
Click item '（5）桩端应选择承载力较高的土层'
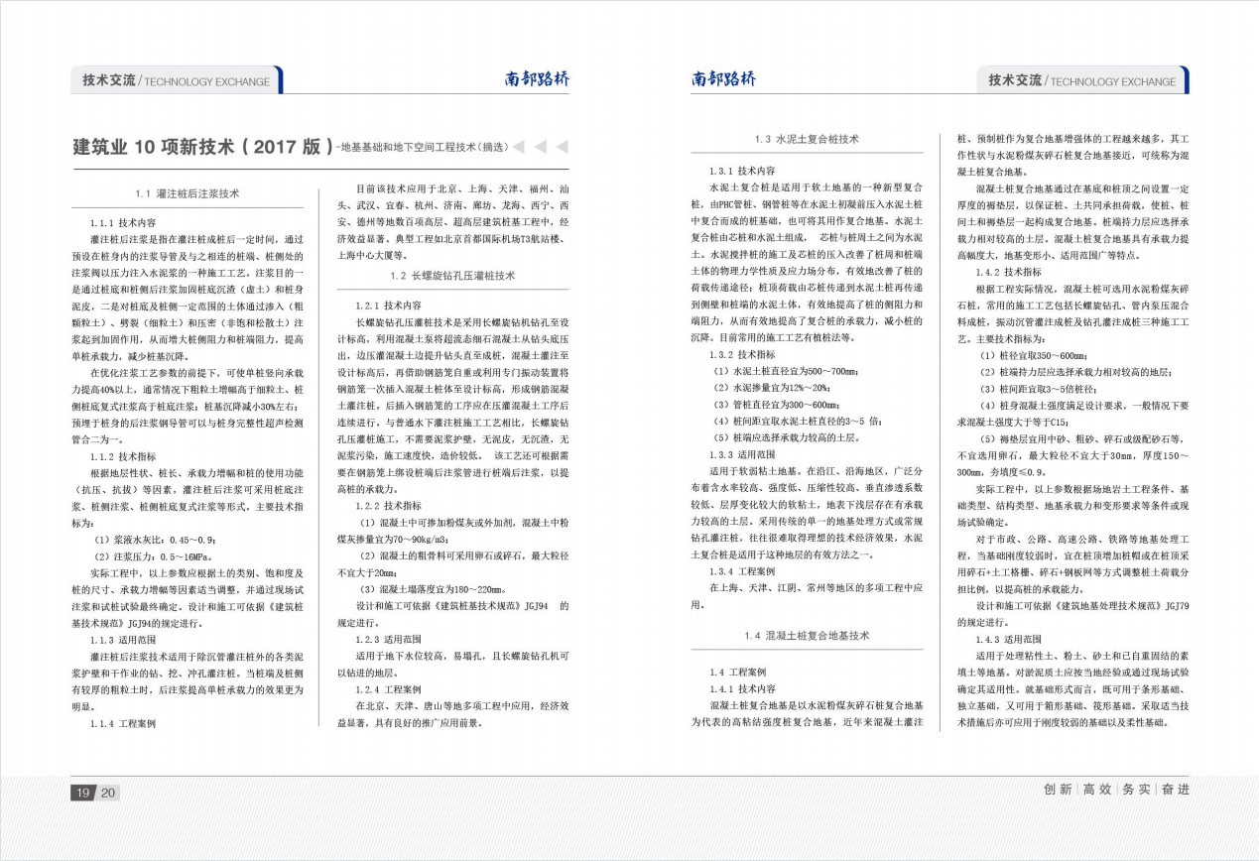click(784, 437)
